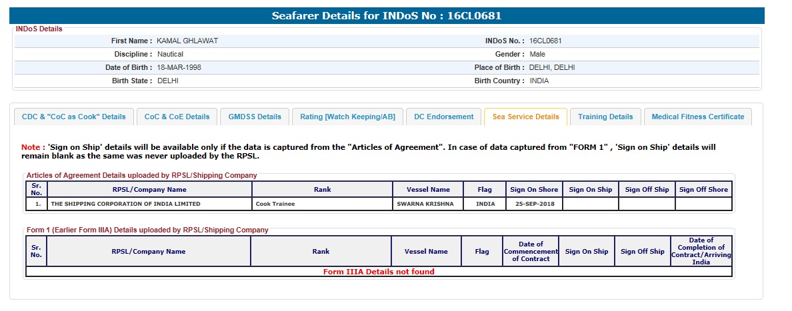Click the Date of Commencement of Contract header

(x=531, y=252)
